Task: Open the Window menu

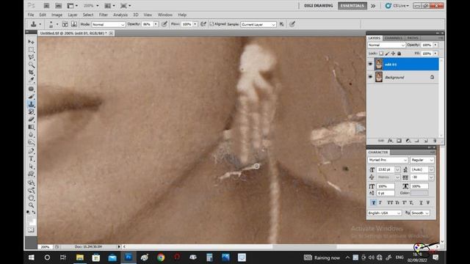Action: coord(164,15)
